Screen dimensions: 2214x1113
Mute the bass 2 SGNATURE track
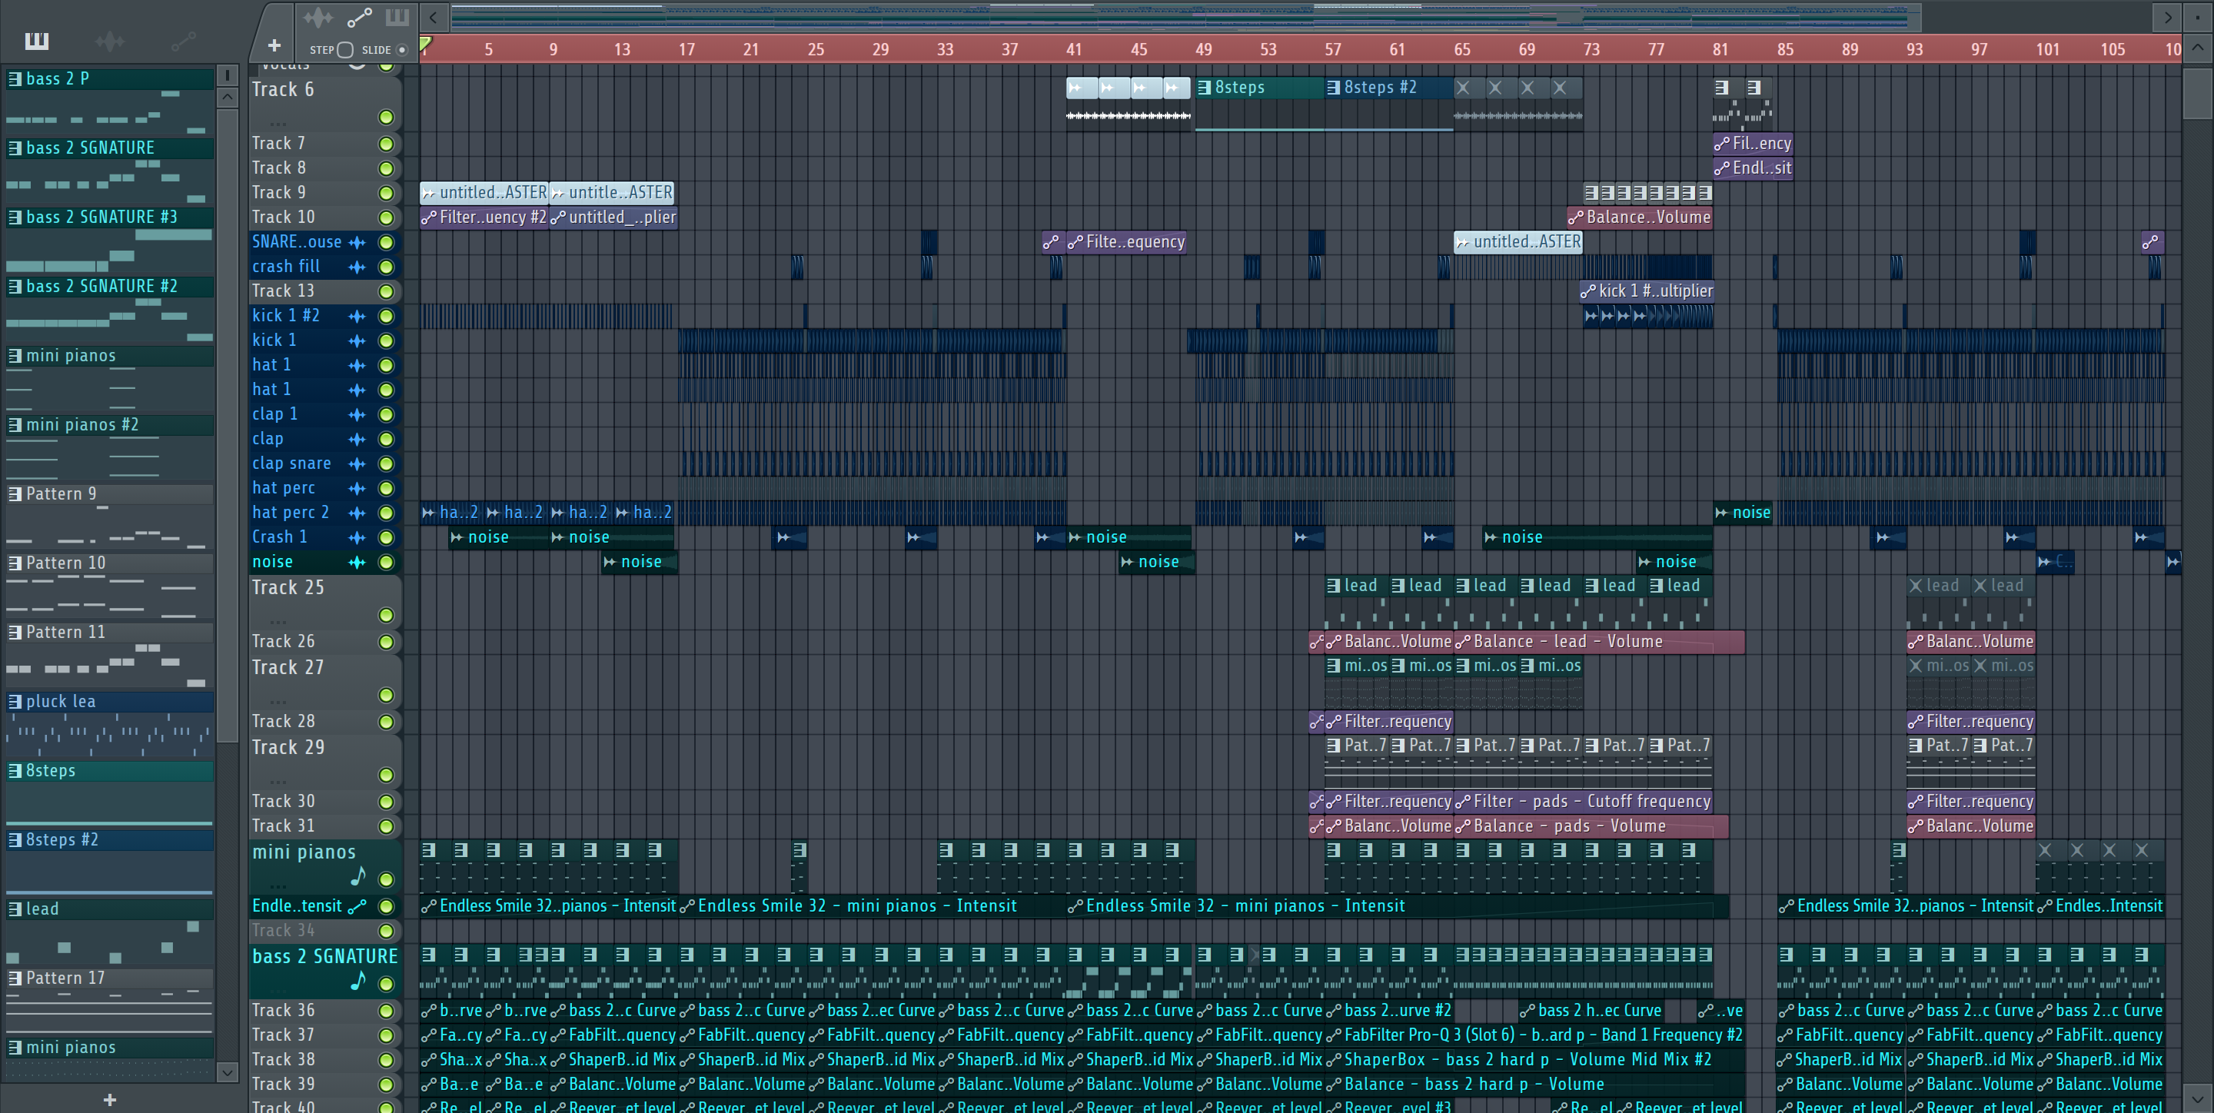[387, 984]
